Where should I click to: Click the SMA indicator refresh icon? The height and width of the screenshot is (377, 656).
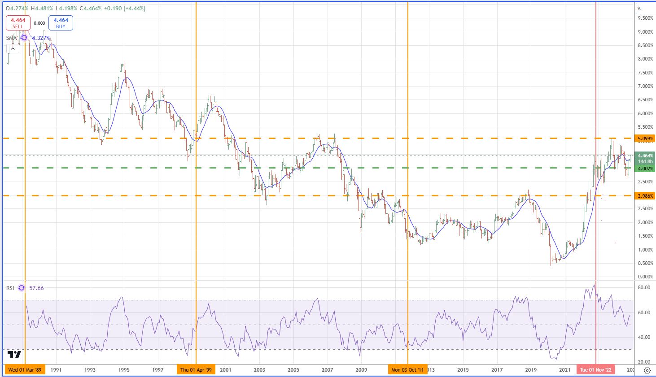click(24, 38)
